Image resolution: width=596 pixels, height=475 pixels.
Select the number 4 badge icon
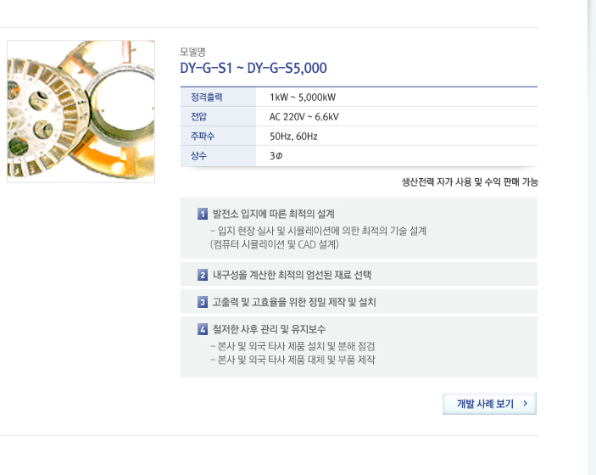(x=203, y=329)
